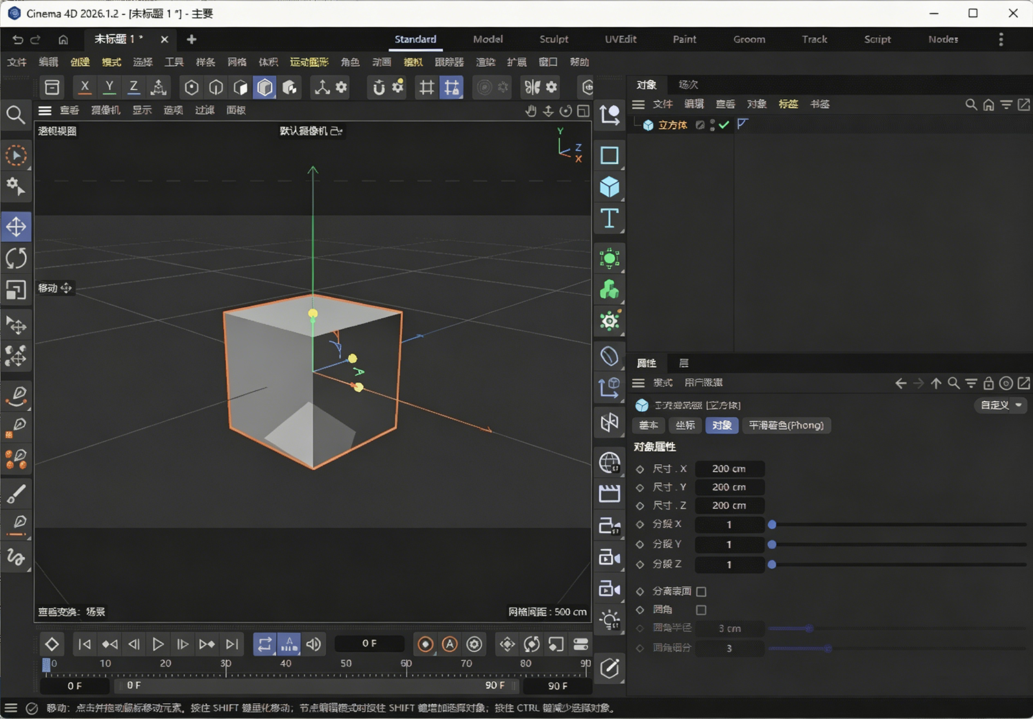Switch to the Sculpt layout tab
1033x719 pixels.
click(554, 39)
